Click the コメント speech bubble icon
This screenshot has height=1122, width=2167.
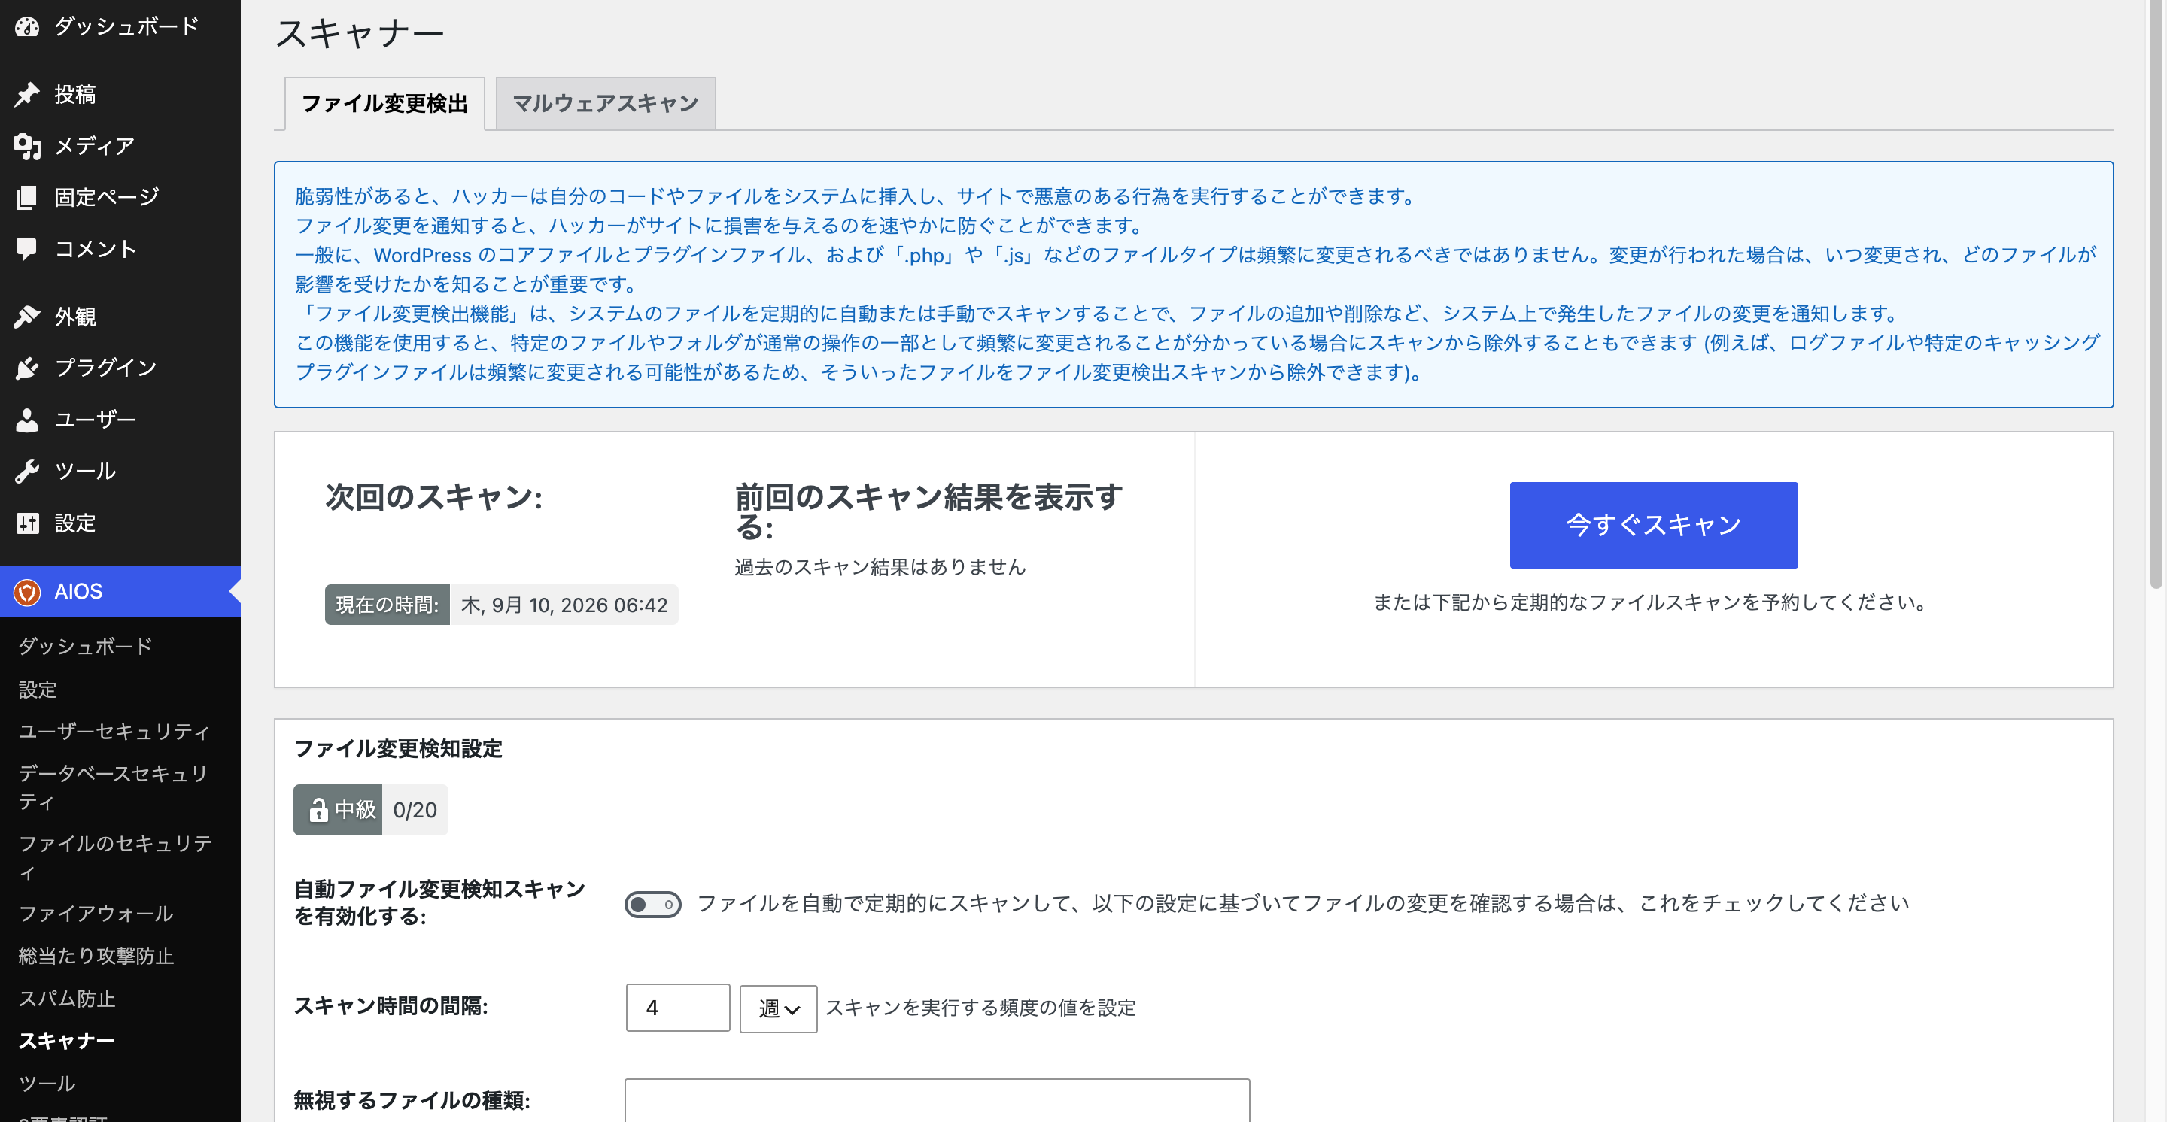(x=27, y=249)
